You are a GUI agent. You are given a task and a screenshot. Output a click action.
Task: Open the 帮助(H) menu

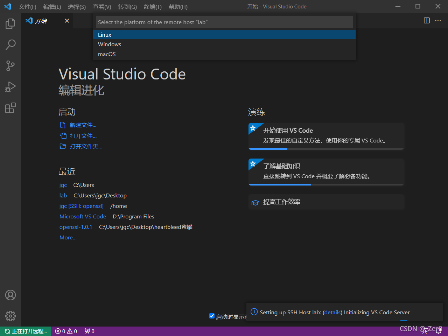[178, 7]
